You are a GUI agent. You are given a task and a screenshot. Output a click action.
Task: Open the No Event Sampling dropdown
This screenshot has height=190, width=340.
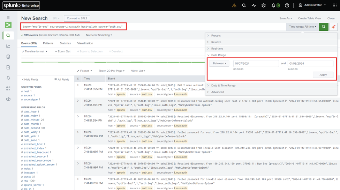(x=99, y=35)
